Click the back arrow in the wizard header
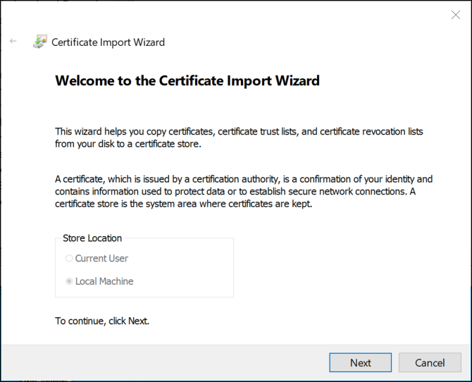The height and width of the screenshot is (382, 472). coord(13,42)
